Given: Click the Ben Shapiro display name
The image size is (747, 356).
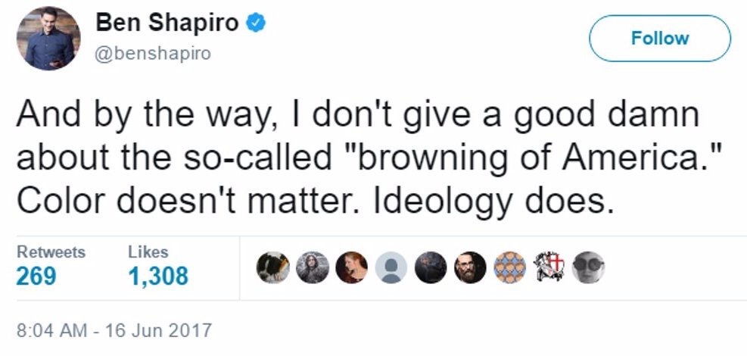Looking at the screenshot, I should coord(167,23).
